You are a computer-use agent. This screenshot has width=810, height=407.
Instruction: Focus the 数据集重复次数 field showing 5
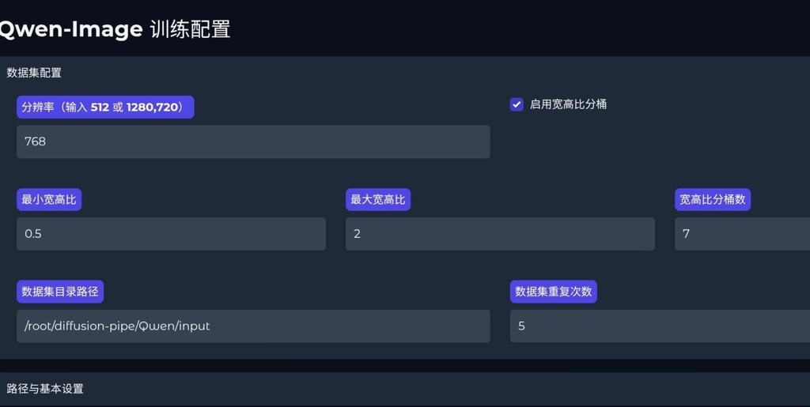click(x=660, y=326)
